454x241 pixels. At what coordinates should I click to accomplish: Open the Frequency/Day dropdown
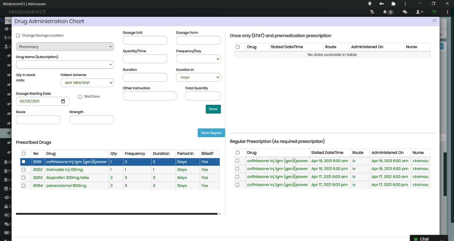[198, 59]
